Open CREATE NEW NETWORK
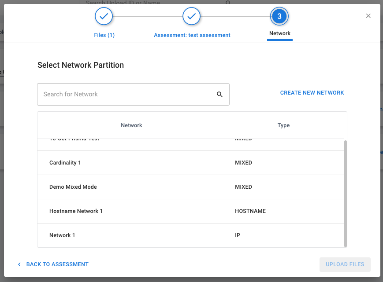Image resolution: width=383 pixels, height=282 pixels. click(312, 92)
